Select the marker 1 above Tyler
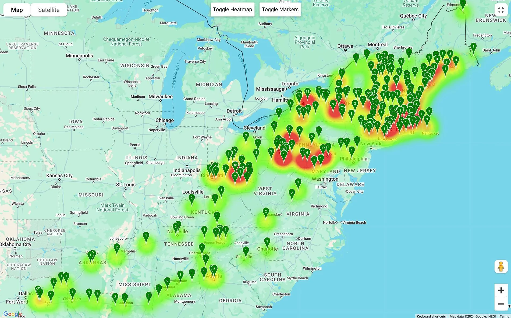Image resolution: width=511 pixels, height=318 pixels. click(51, 296)
